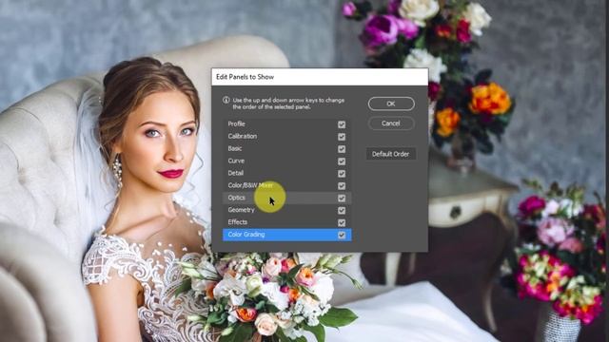609x342 pixels.
Task: Uncheck the Calibration panel checkbox
Action: click(342, 137)
